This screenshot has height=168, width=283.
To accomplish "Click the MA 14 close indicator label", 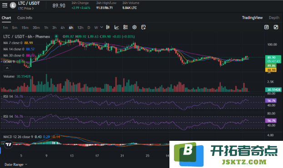I will click(x=14, y=49).
